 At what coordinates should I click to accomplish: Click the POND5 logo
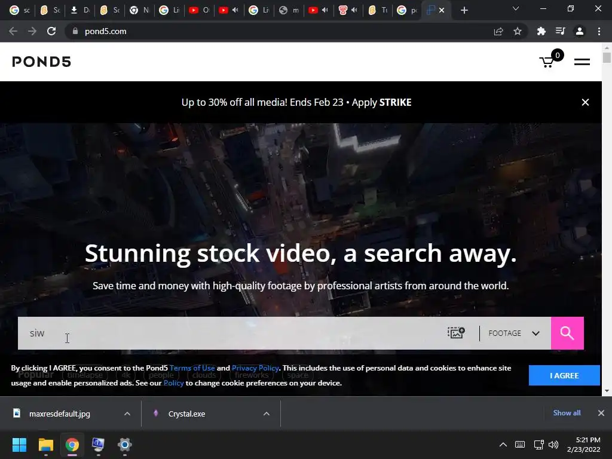41,62
